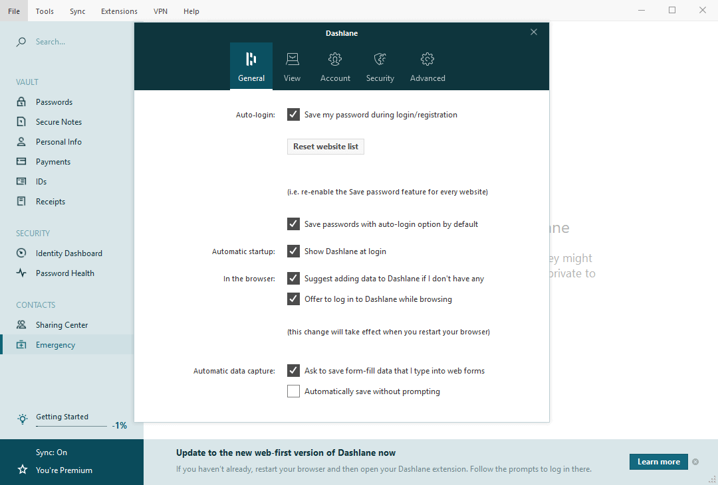Switch to the Advanced preferences tab label
The image size is (718, 485).
pos(427,78)
